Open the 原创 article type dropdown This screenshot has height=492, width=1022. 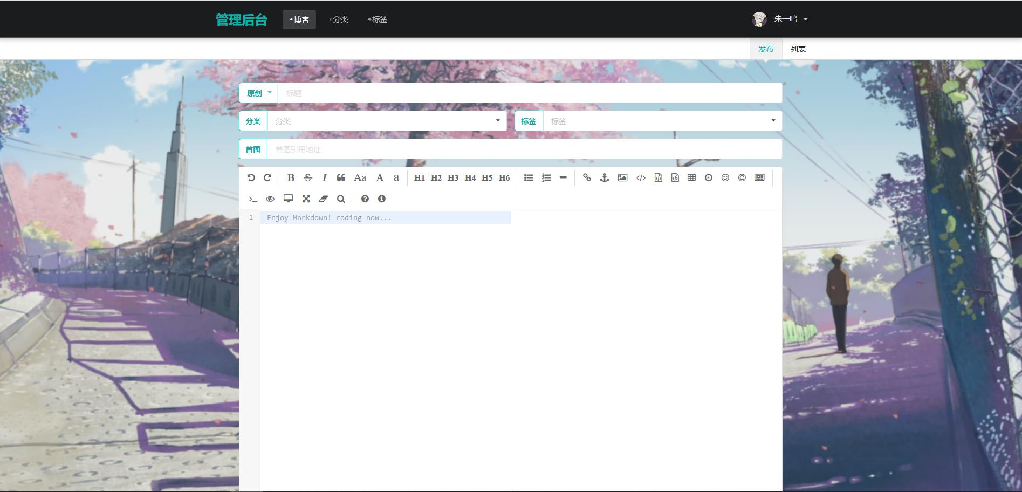[259, 93]
